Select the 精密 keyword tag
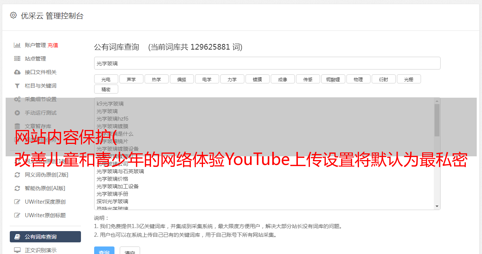Viewport: 482px width, 254px height. point(106,89)
